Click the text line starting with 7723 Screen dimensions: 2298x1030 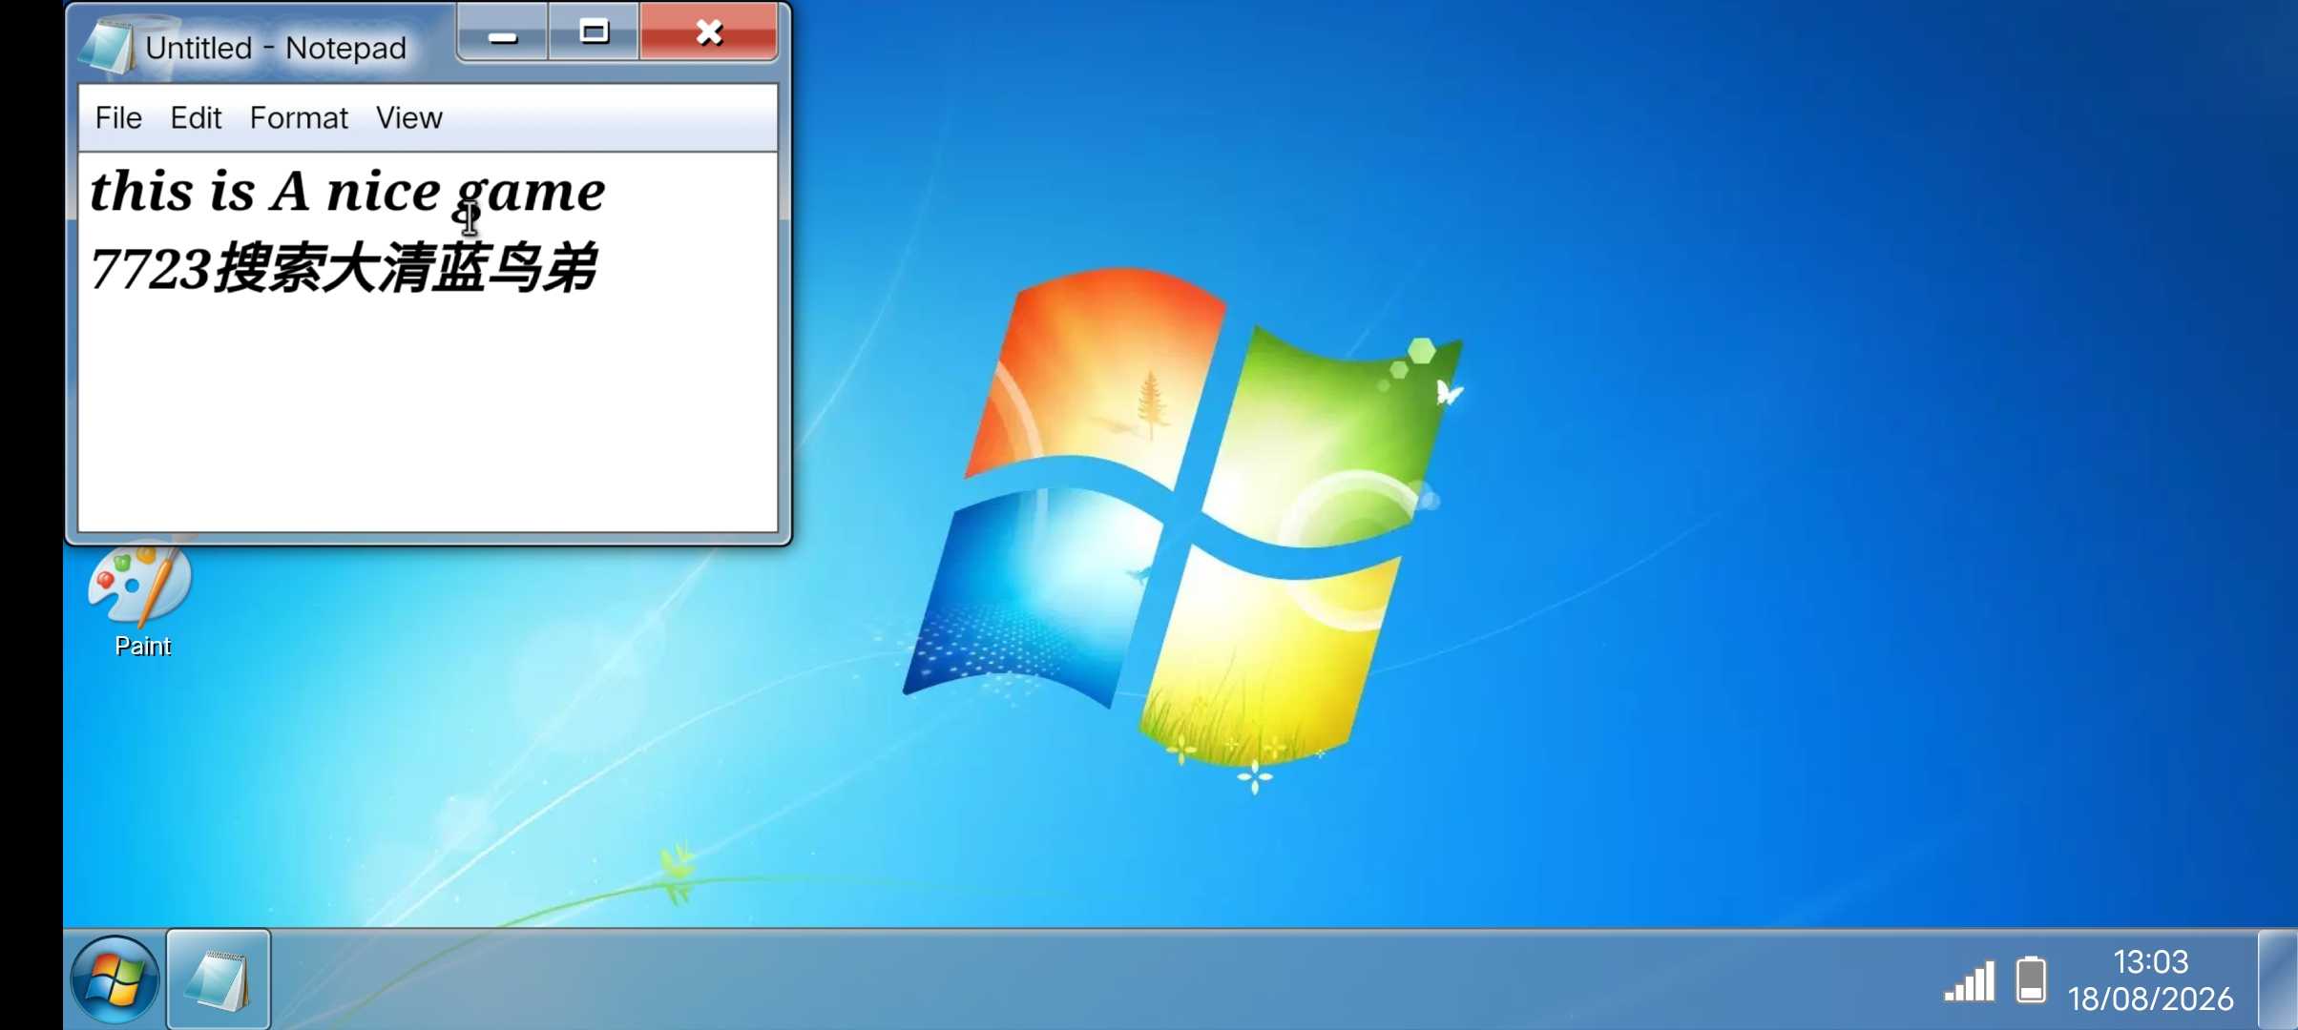(x=344, y=268)
